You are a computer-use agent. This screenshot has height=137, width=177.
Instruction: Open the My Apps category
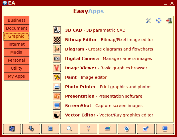[x=17, y=76]
